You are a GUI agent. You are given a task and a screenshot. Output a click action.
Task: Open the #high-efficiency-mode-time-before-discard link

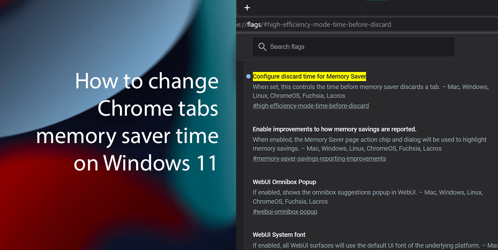[x=310, y=106]
